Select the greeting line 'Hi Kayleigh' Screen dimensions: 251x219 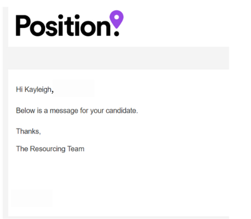pos(34,90)
